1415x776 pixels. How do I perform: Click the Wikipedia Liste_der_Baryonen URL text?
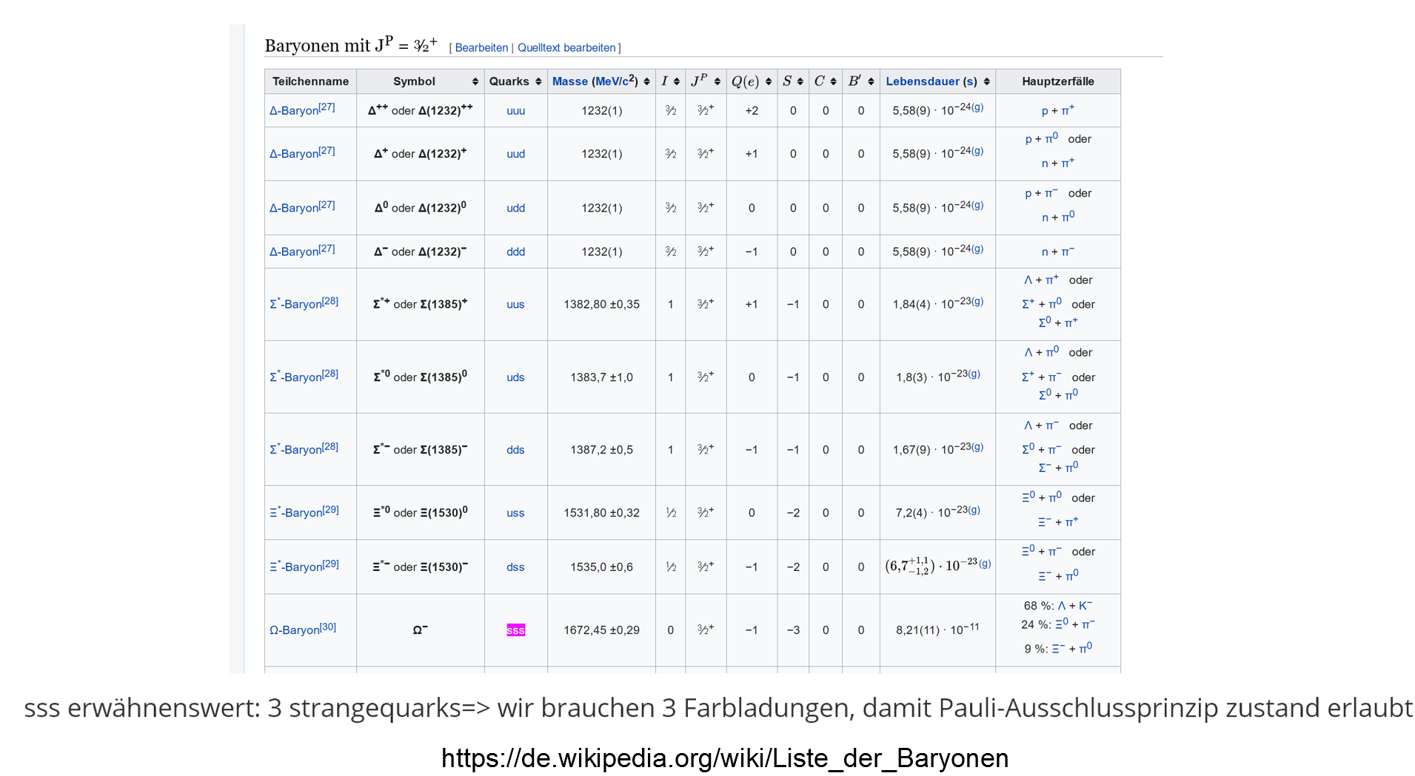click(725, 758)
